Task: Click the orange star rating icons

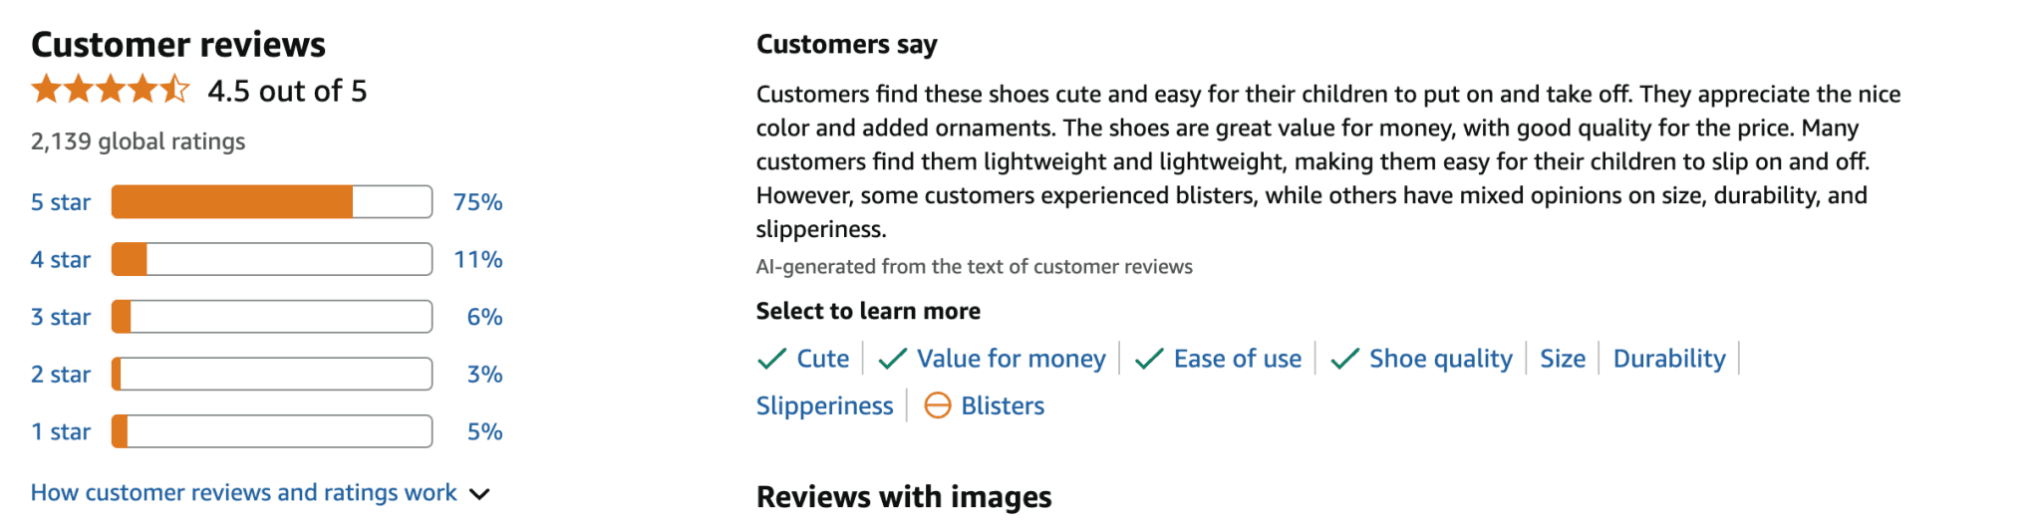Action: 111,91
